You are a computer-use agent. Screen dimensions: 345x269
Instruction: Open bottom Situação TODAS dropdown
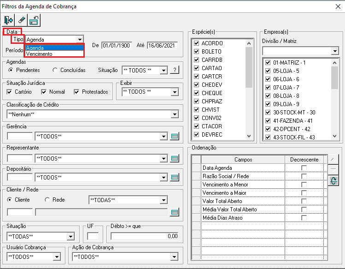tap(70, 237)
